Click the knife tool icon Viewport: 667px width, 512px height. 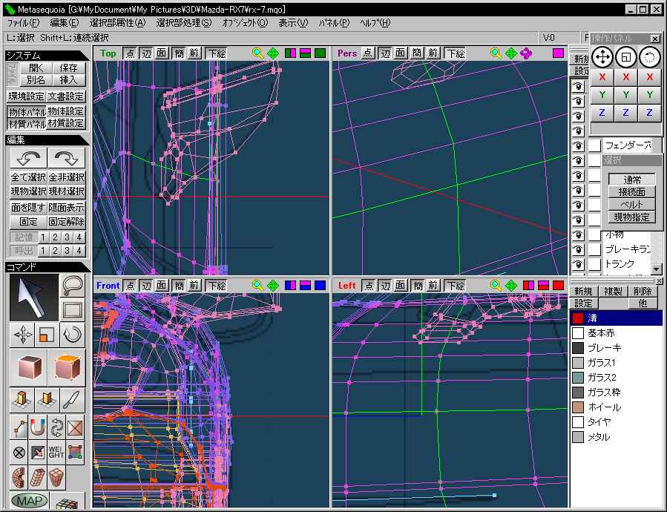point(73,400)
